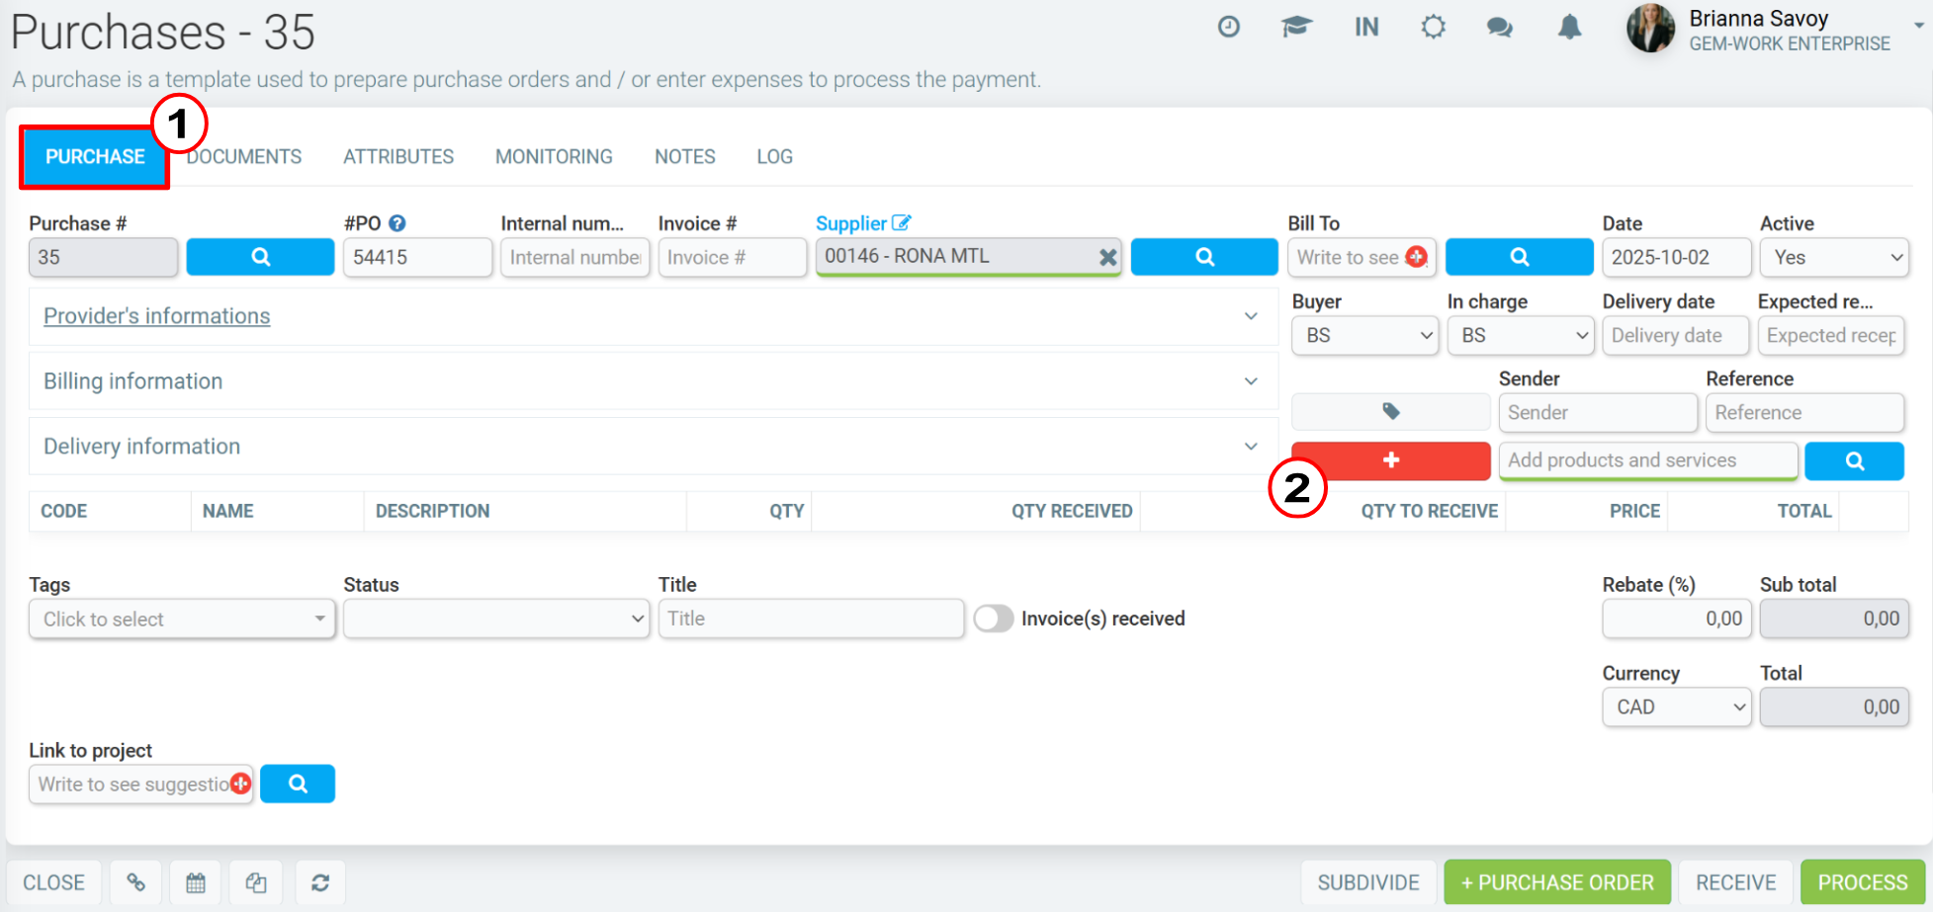Click the calendar icon in bottom toolbar
Viewport: 1933px width, 914px height.
pos(196,882)
